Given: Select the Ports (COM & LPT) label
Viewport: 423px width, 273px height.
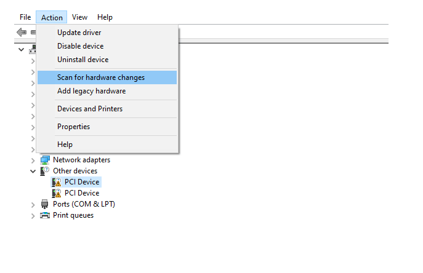Looking at the screenshot, I should pos(84,204).
